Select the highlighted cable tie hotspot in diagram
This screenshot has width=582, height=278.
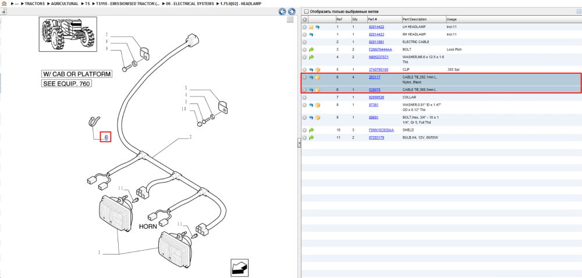pyautogui.click(x=106, y=137)
